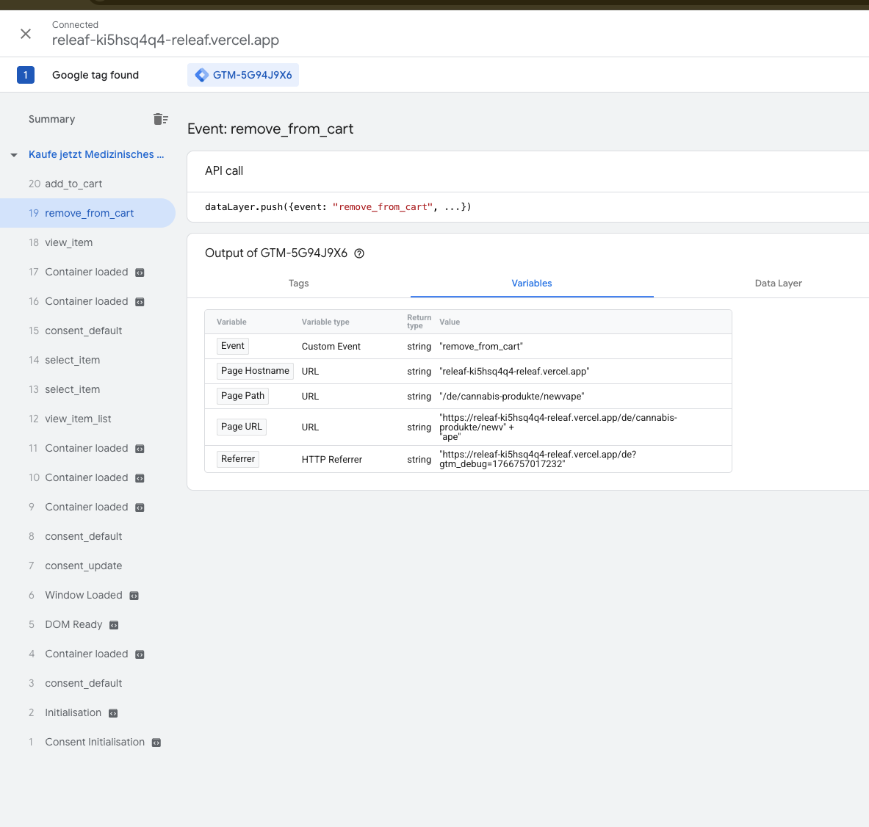Select event 20 add_to_cart
The width and height of the screenshot is (869, 827).
coord(73,184)
